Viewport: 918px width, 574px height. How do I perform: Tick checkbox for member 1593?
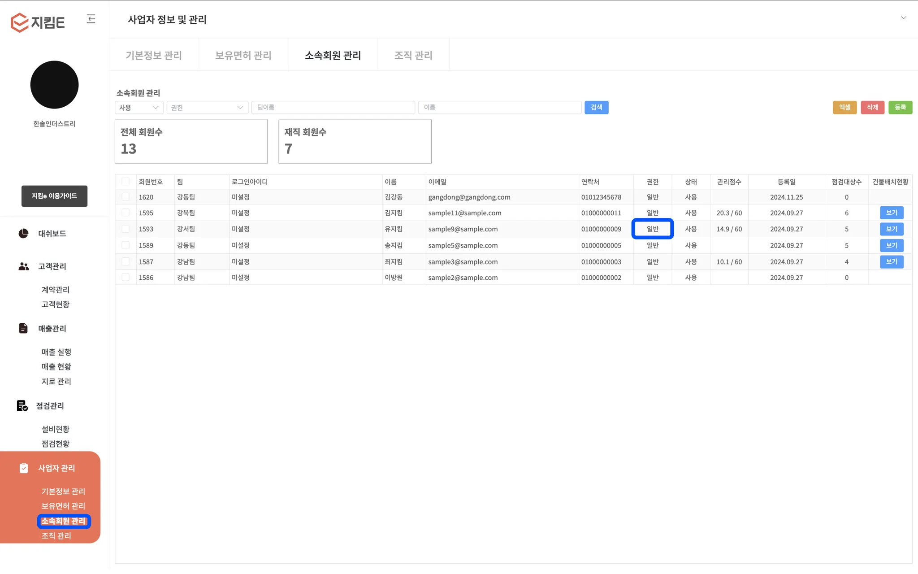(126, 229)
